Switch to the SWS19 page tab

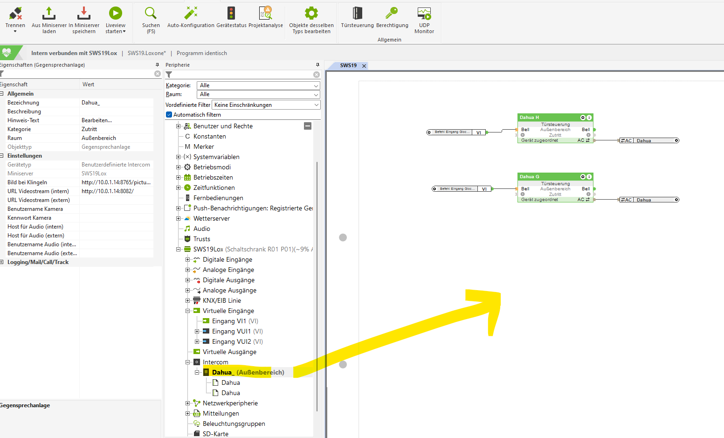point(348,65)
